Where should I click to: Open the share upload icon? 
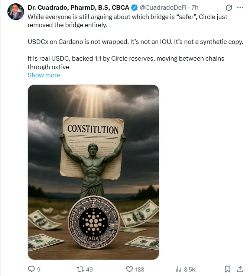click(240, 269)
